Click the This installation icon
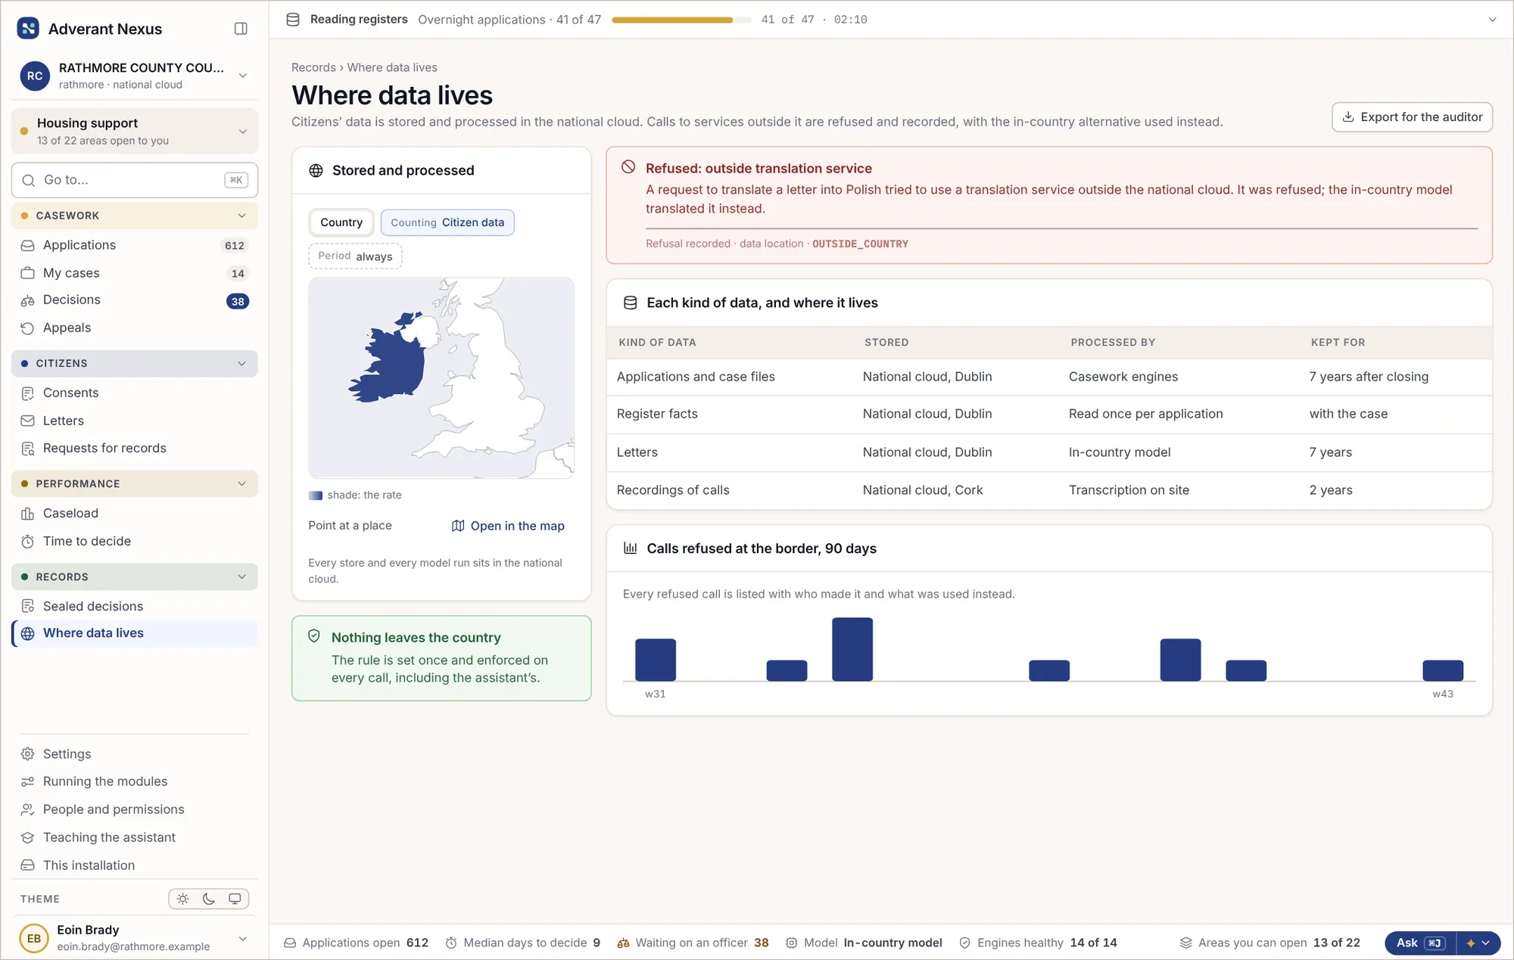 [x=27, y=865]
